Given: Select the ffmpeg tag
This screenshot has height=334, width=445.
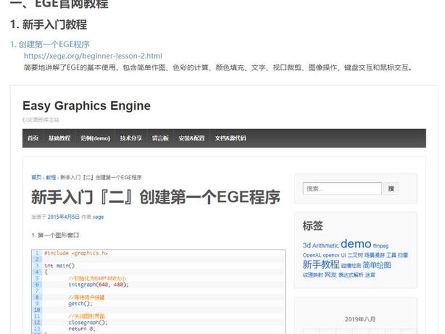Looking at the screenshot, I should click(x=380, y=245).
